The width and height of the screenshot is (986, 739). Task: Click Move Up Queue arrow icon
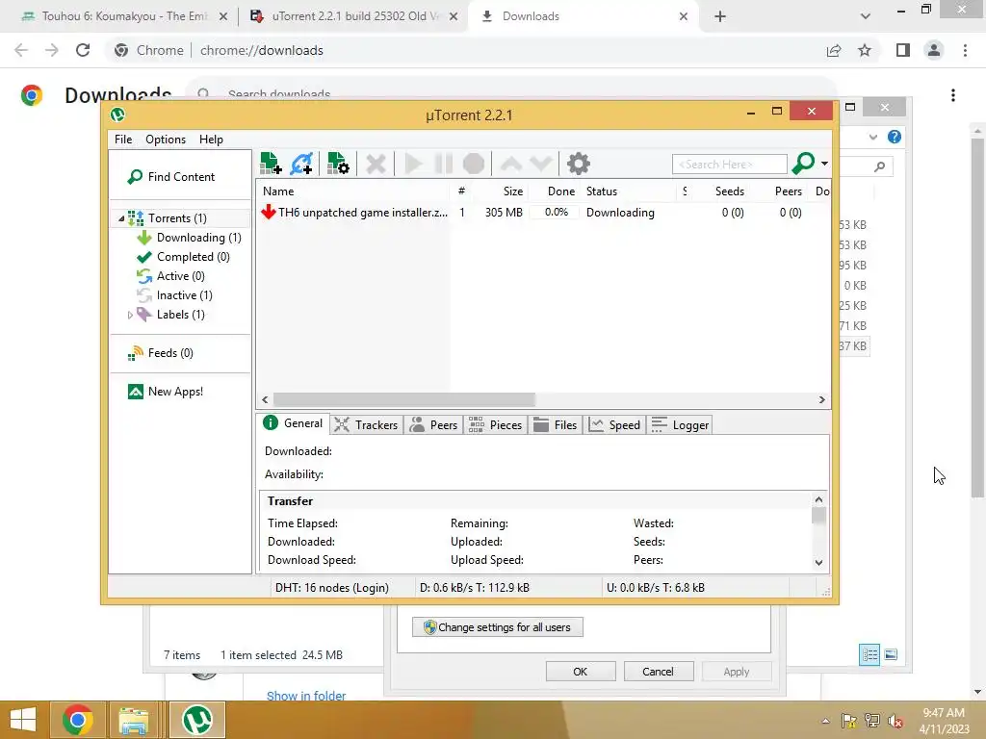click(510, 164)
